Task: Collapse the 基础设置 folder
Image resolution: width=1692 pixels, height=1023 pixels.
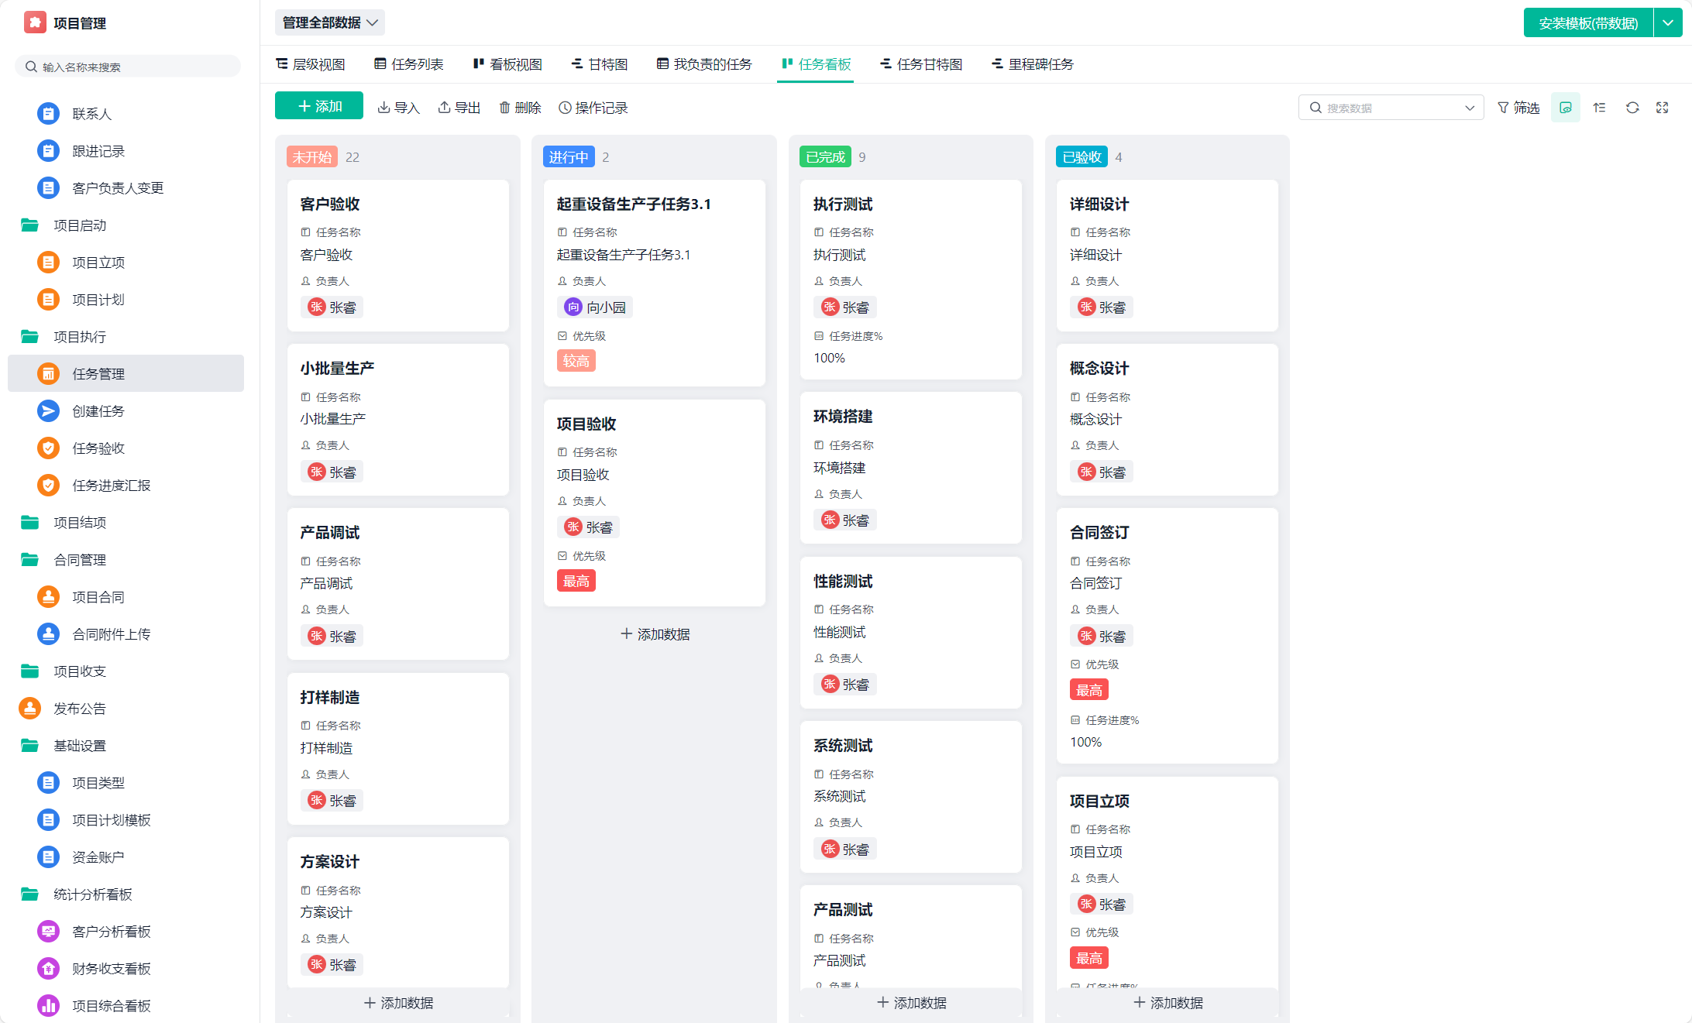Action: 29,746
